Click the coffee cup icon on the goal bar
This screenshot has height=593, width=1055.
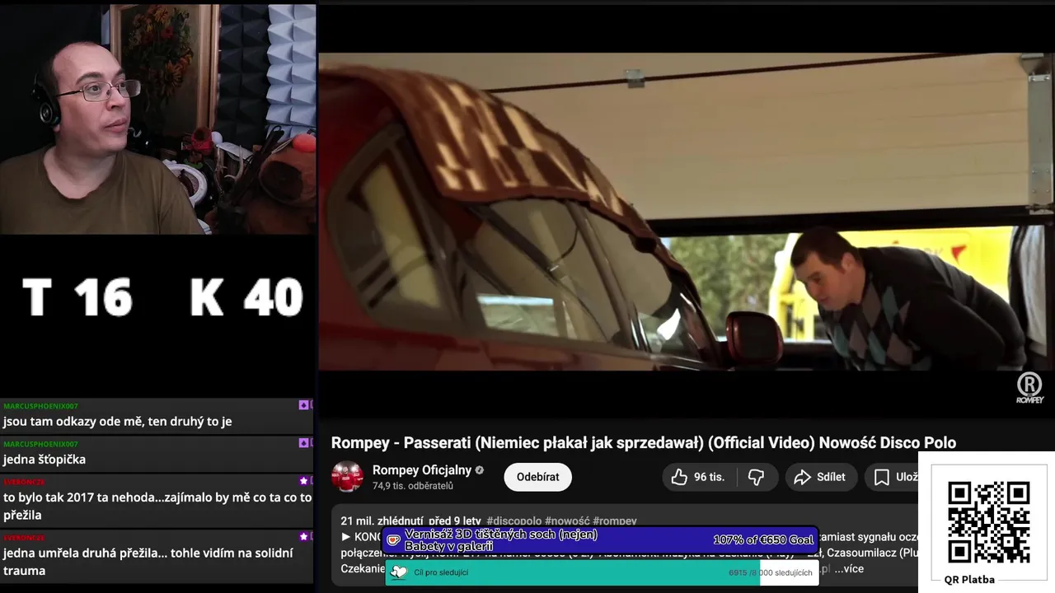tap(394, 540)
